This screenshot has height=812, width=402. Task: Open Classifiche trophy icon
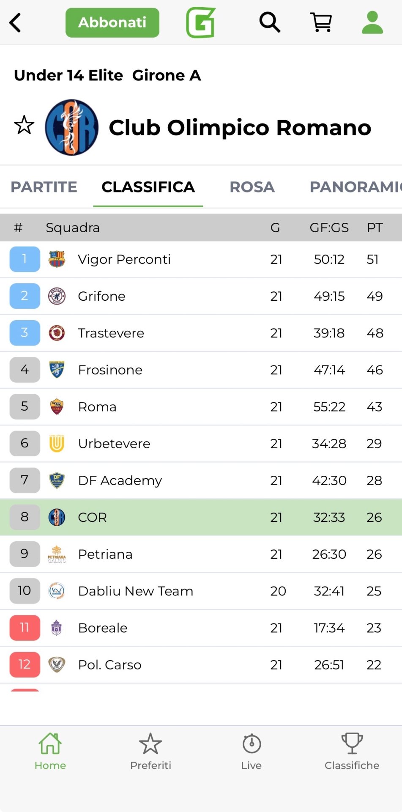(352, 752)
